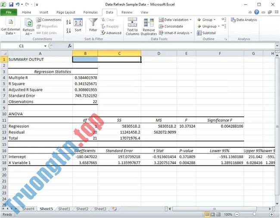The width and height of the screenshot is (280, 218).
Task: Switch to the Insert tab
Action: (44, 12)
